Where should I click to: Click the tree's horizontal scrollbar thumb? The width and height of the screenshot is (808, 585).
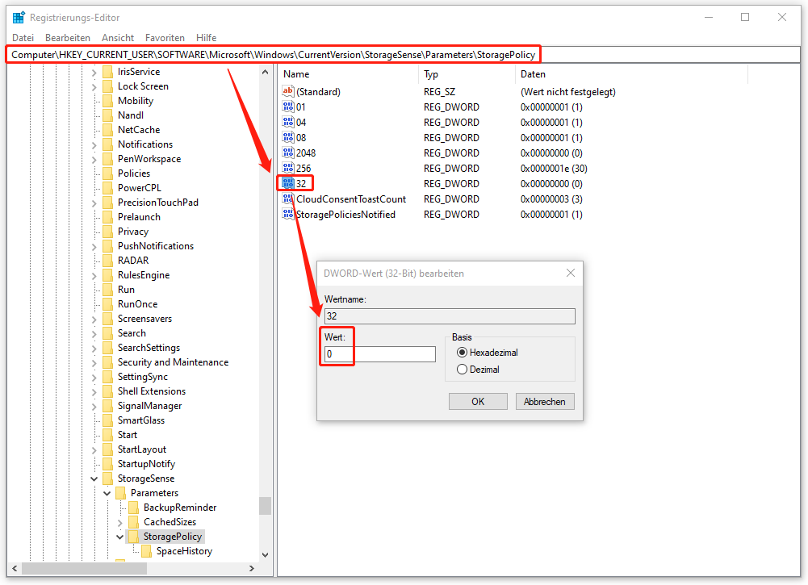pos(85,569)
